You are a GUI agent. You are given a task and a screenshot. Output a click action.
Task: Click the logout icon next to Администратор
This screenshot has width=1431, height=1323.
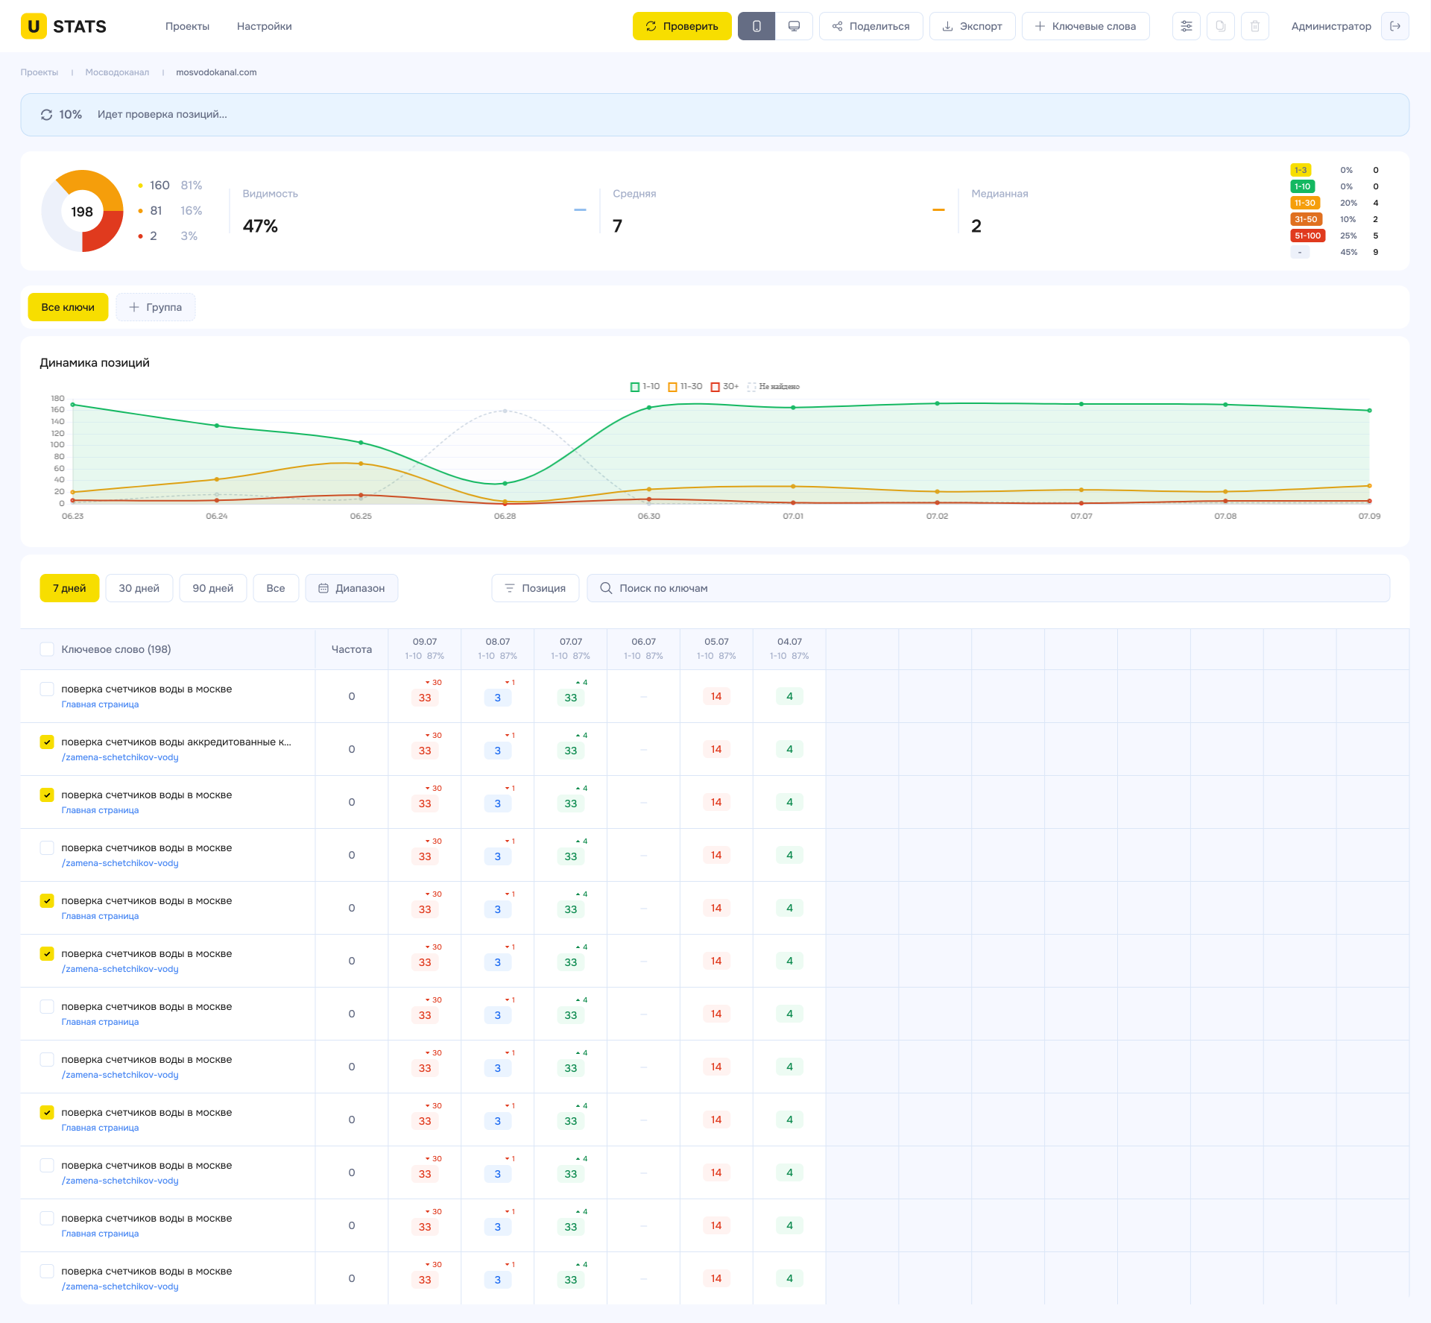[1394, 26]
